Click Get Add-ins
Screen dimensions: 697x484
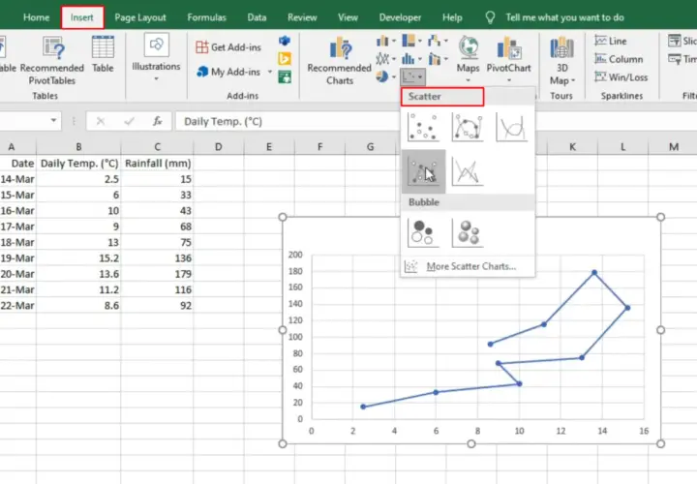pos(228,46)
